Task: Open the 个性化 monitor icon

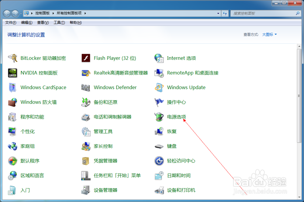Action: coord(12,131)
